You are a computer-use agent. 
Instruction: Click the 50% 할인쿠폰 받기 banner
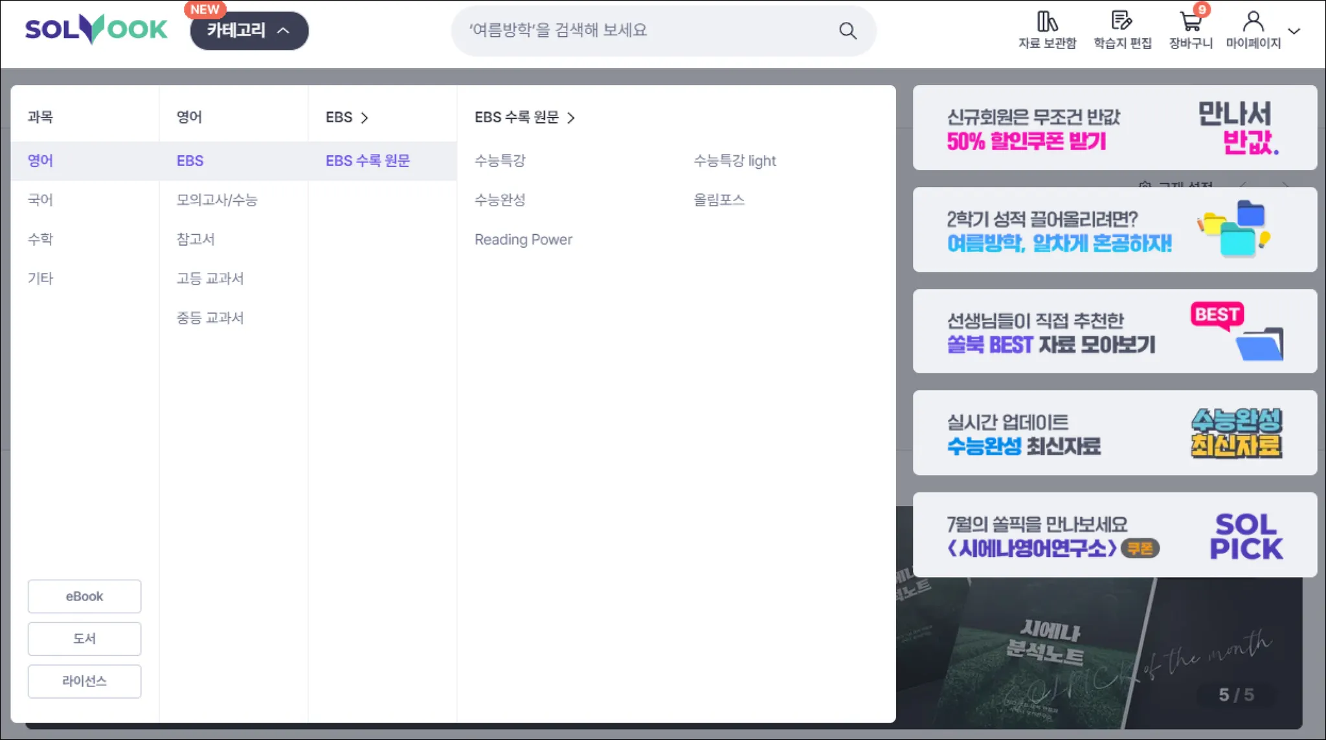click(1114, 128)
